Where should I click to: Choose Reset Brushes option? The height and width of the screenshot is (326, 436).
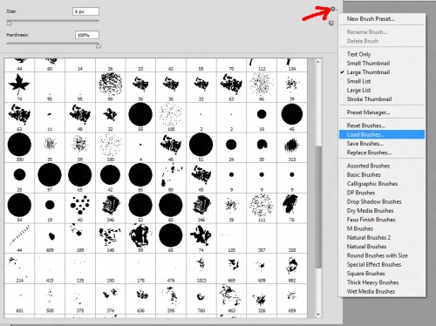[x=366, y=126]
